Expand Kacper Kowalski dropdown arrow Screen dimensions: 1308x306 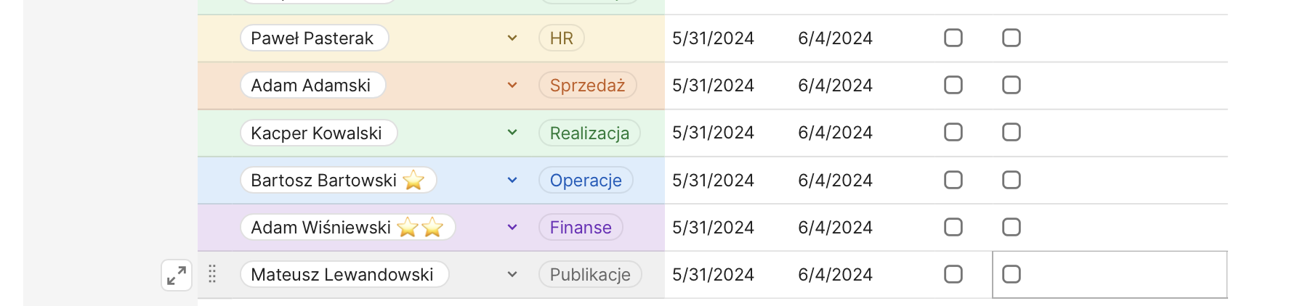tap(512, 133)
